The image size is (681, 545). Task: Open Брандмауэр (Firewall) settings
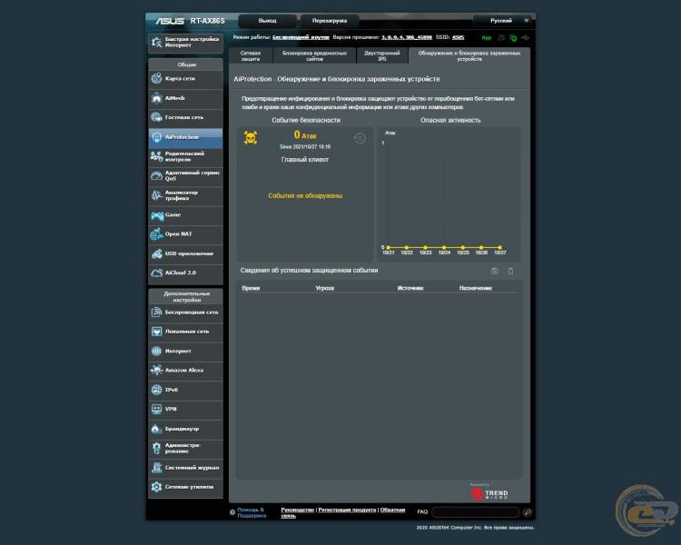[185, 429]
